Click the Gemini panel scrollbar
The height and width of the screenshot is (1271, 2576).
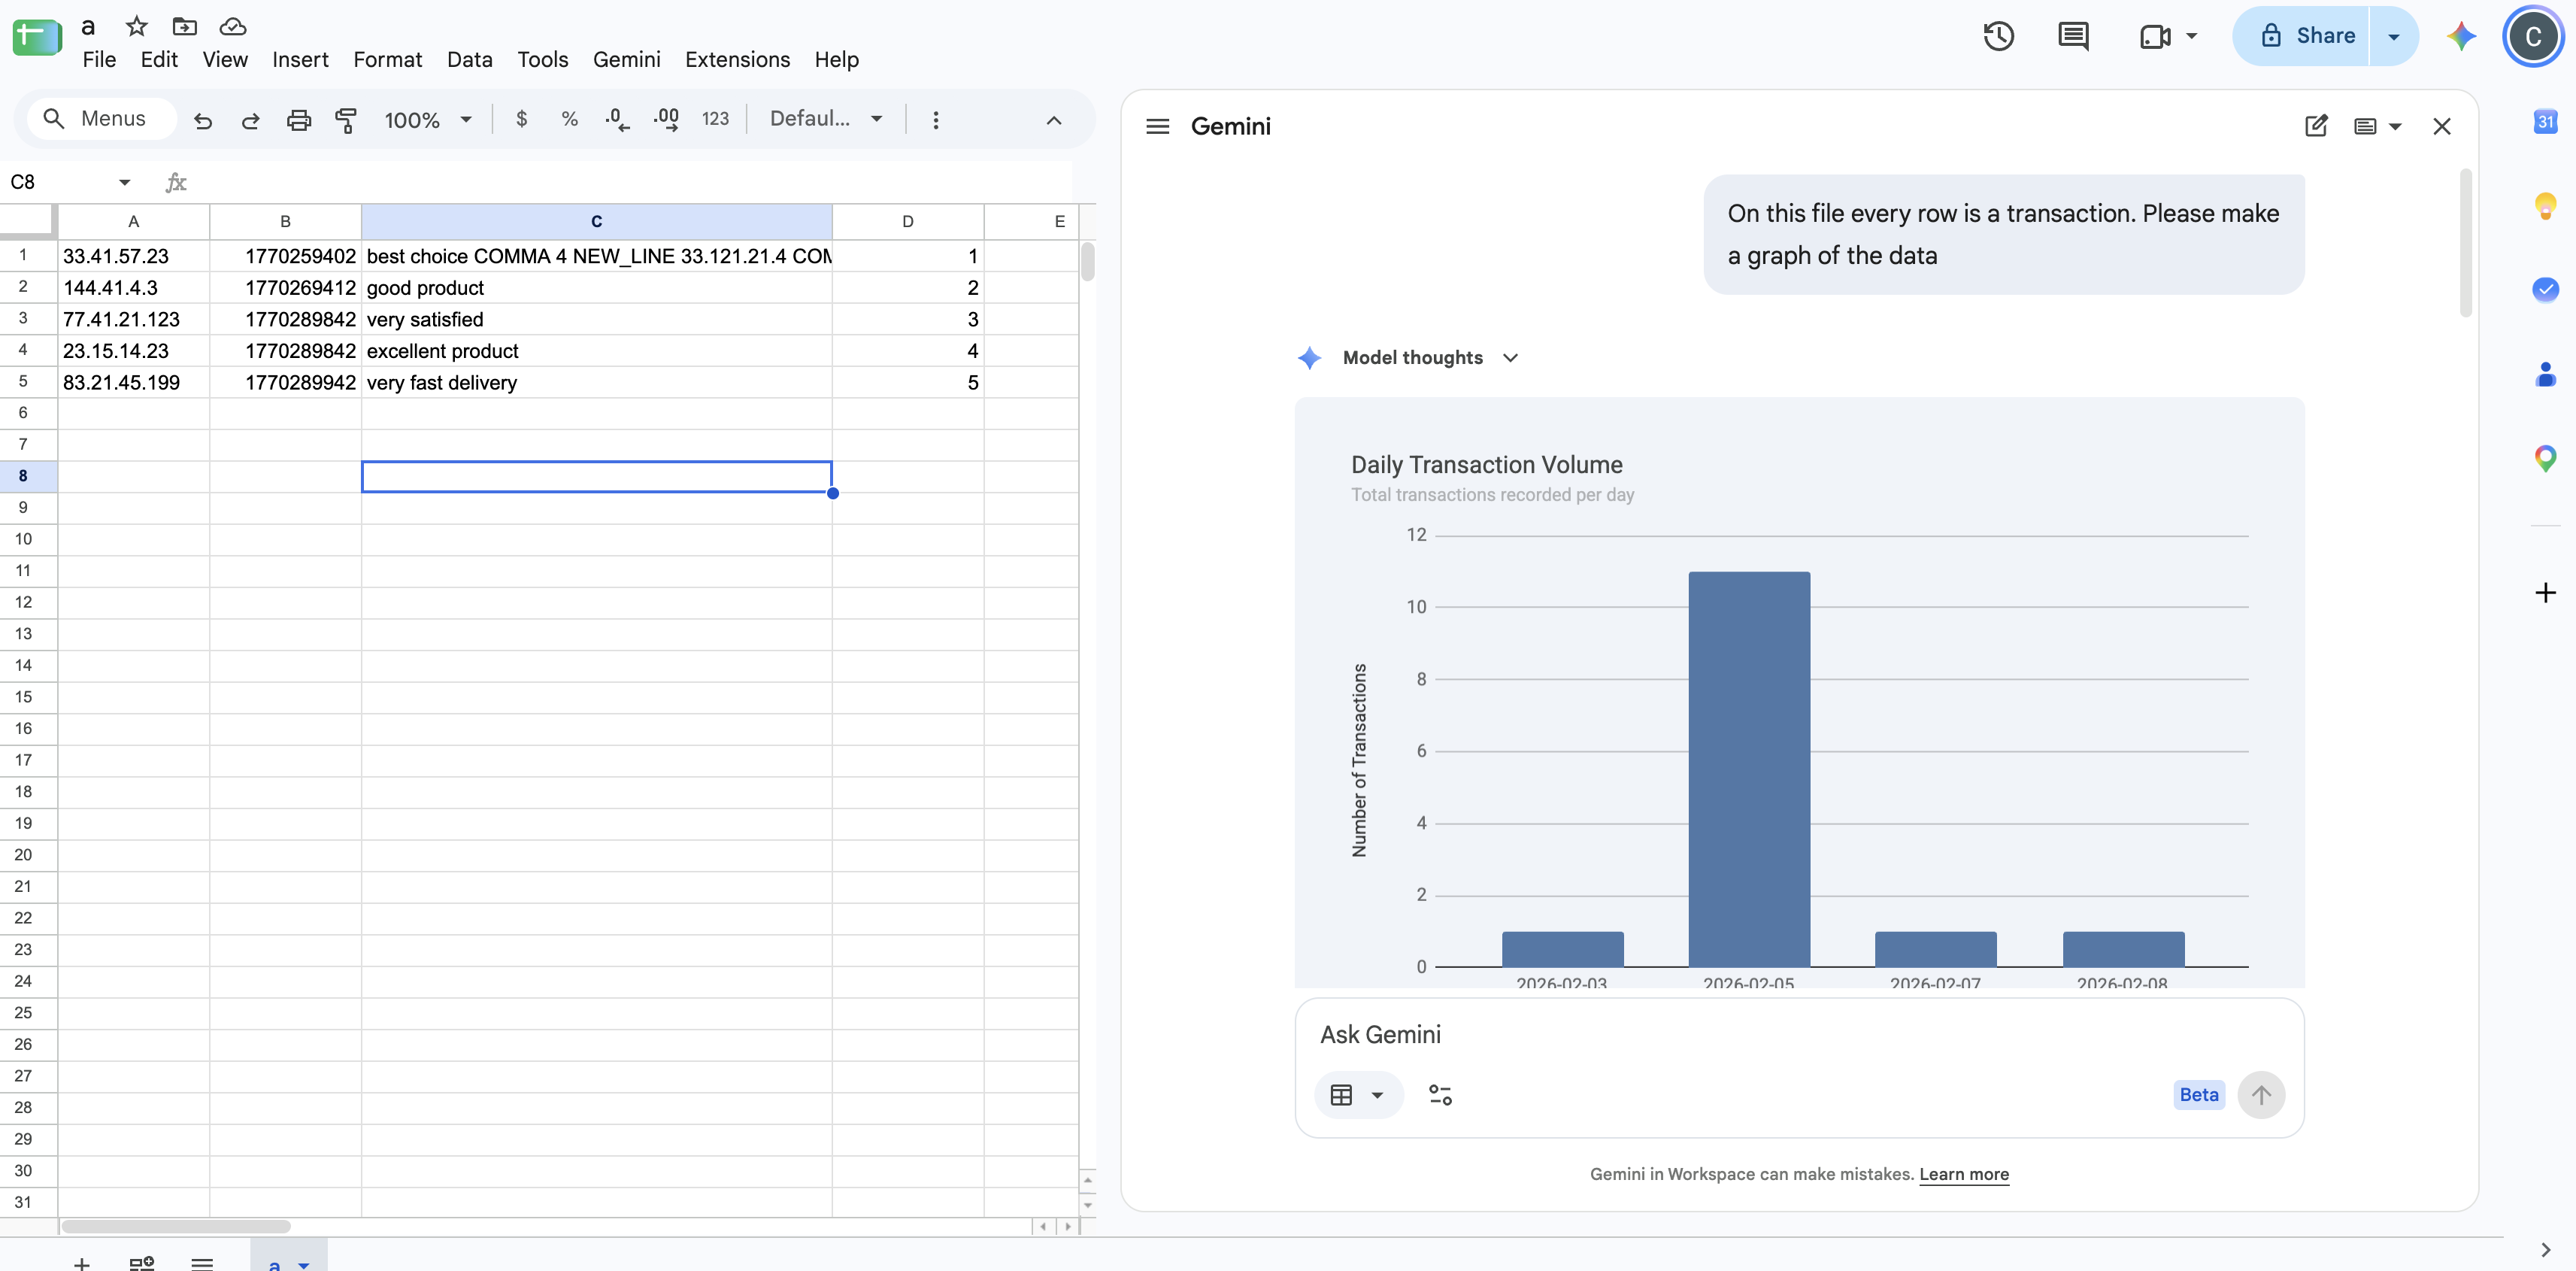click(2466, 244)
